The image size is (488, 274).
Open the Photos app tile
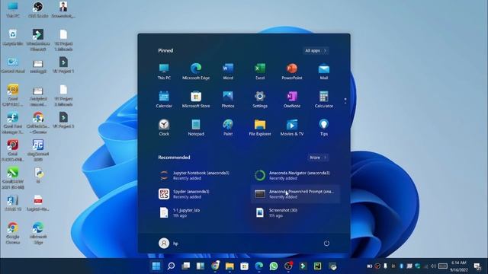228,100
